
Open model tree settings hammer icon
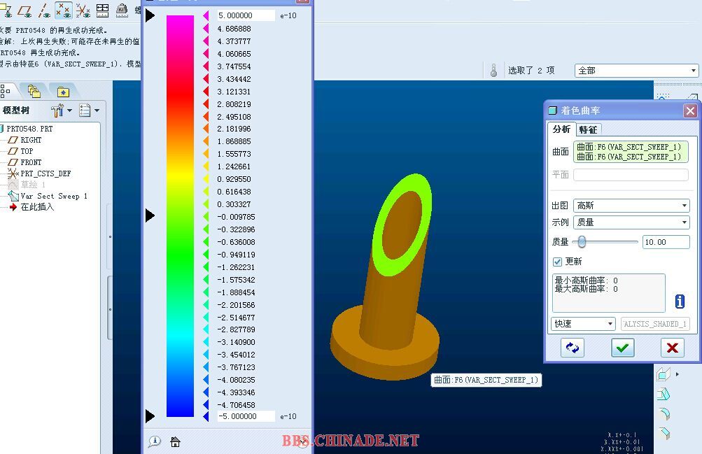click(57, 111)
